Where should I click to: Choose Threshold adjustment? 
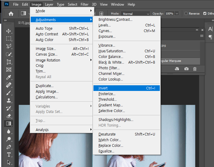[127, 100]
